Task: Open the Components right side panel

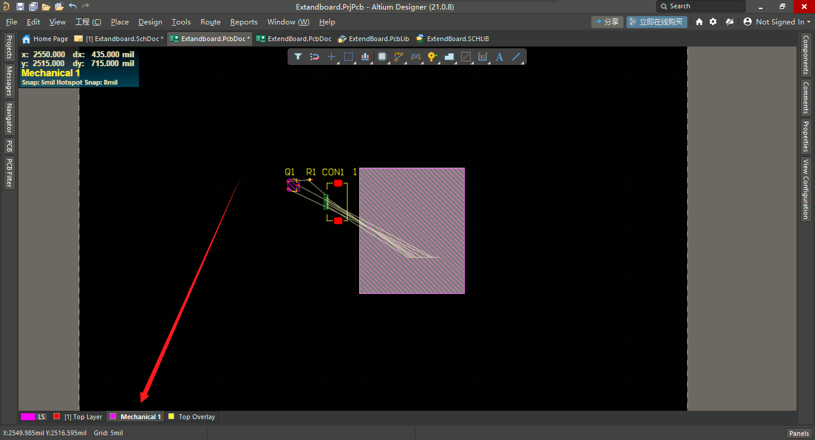Action: 805,55
